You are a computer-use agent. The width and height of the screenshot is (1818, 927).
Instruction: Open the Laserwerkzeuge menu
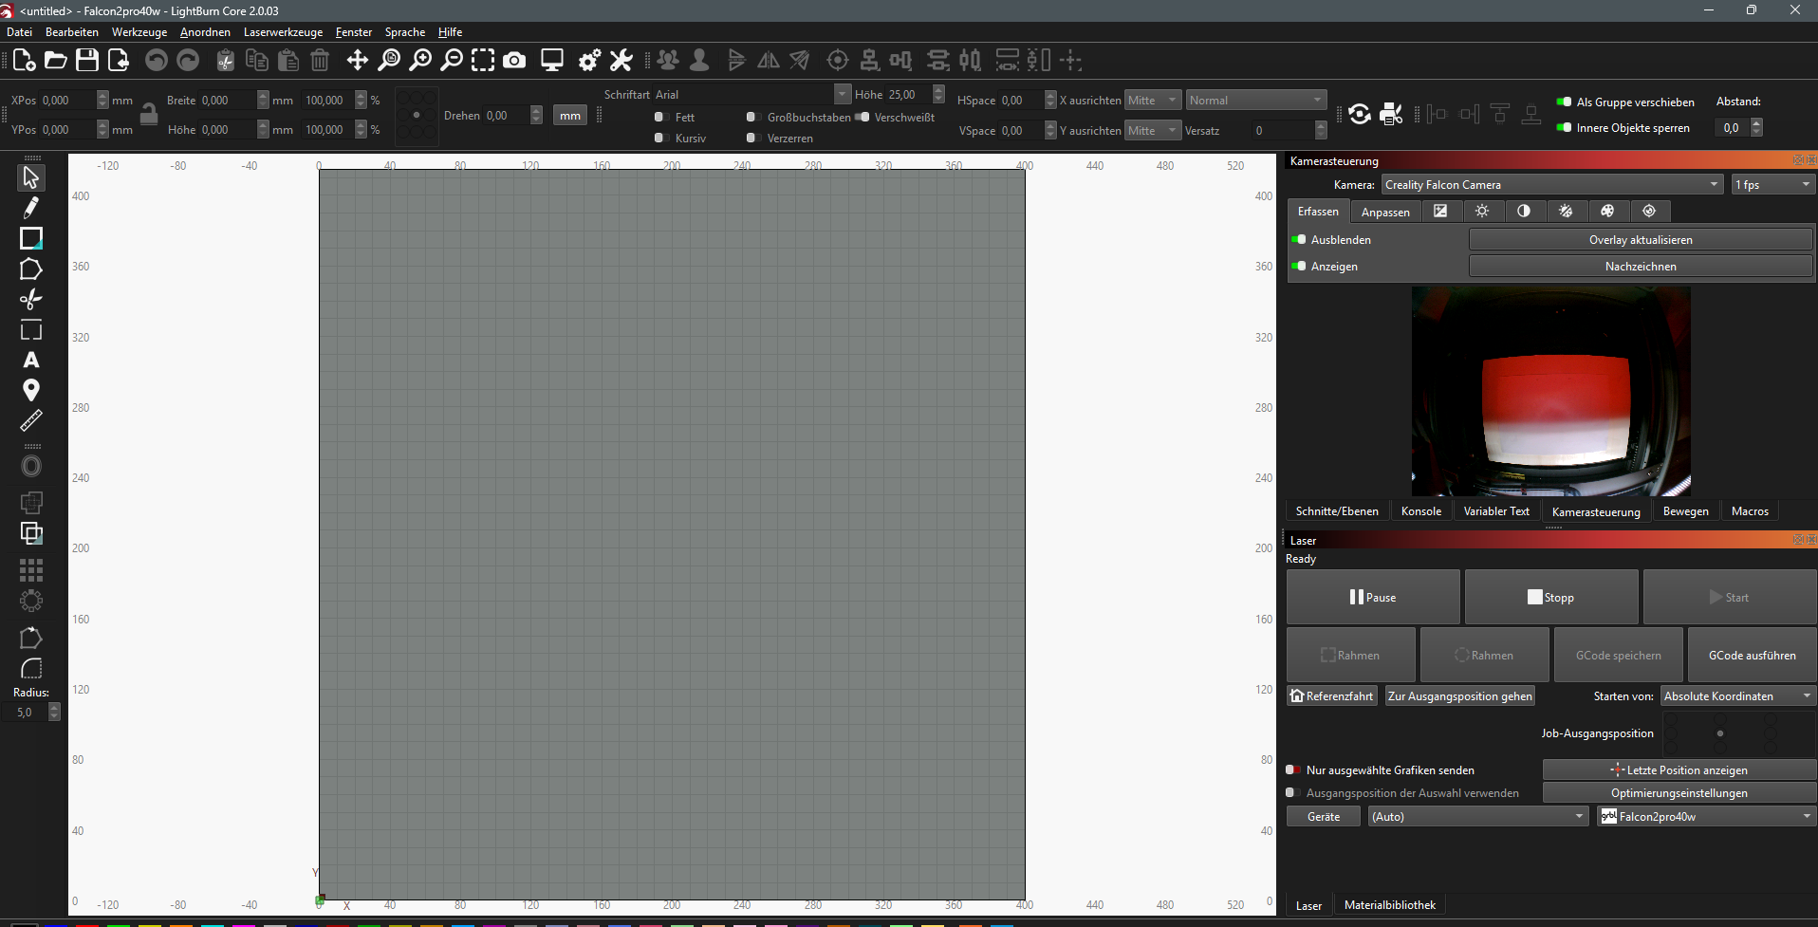pos(283,32)
